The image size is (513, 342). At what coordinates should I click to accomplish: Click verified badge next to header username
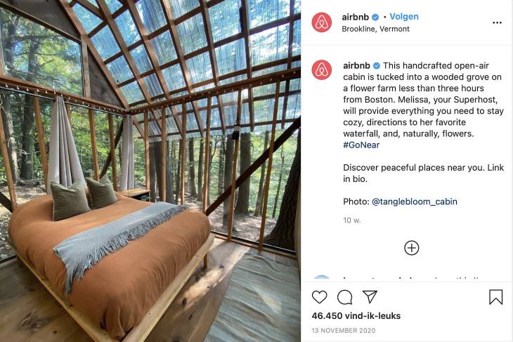point(375,17)
